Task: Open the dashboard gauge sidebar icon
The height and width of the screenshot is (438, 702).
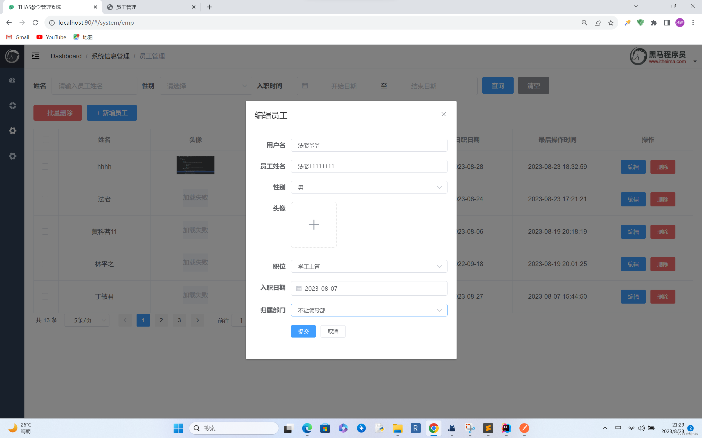Action: (x=12, y=80)
